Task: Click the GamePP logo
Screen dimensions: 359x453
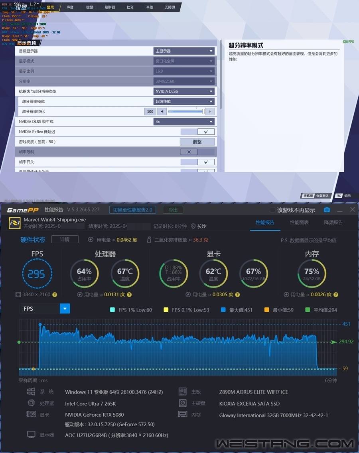Action: [23, 210]
